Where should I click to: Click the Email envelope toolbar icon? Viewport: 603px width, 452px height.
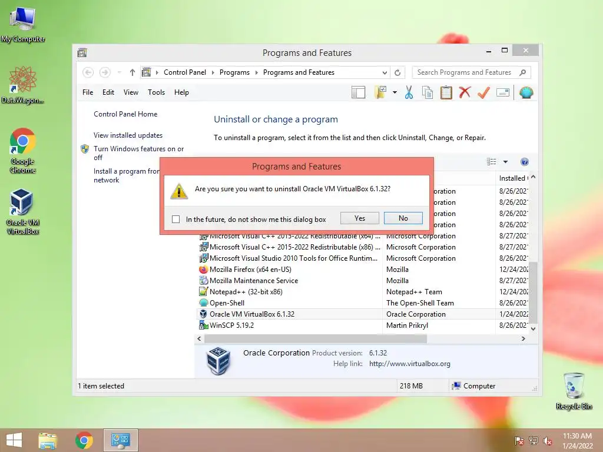coord(503,92)
